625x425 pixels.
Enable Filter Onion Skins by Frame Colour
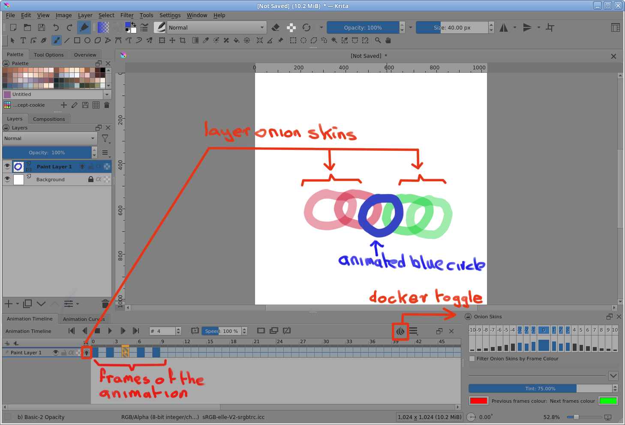472,359
